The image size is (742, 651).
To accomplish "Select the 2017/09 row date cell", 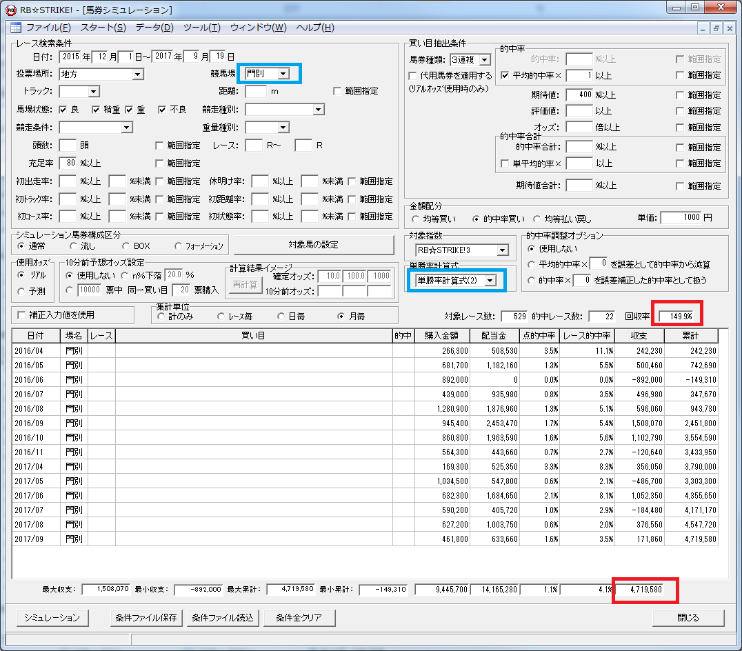I will pyautogui.click(x=36, y=539).
